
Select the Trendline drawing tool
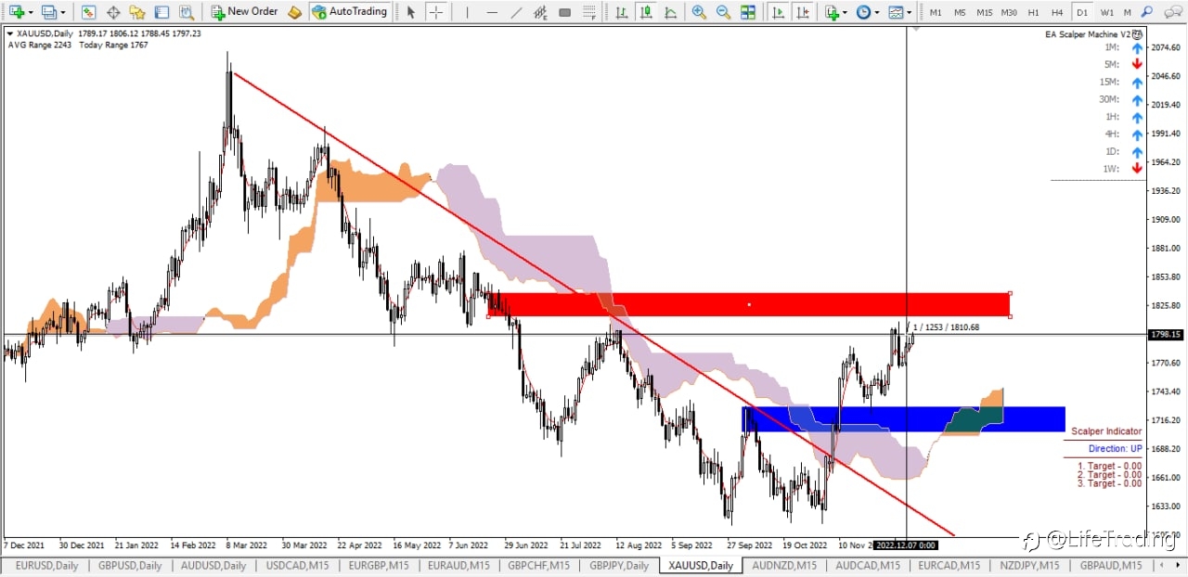click(516, 12)
